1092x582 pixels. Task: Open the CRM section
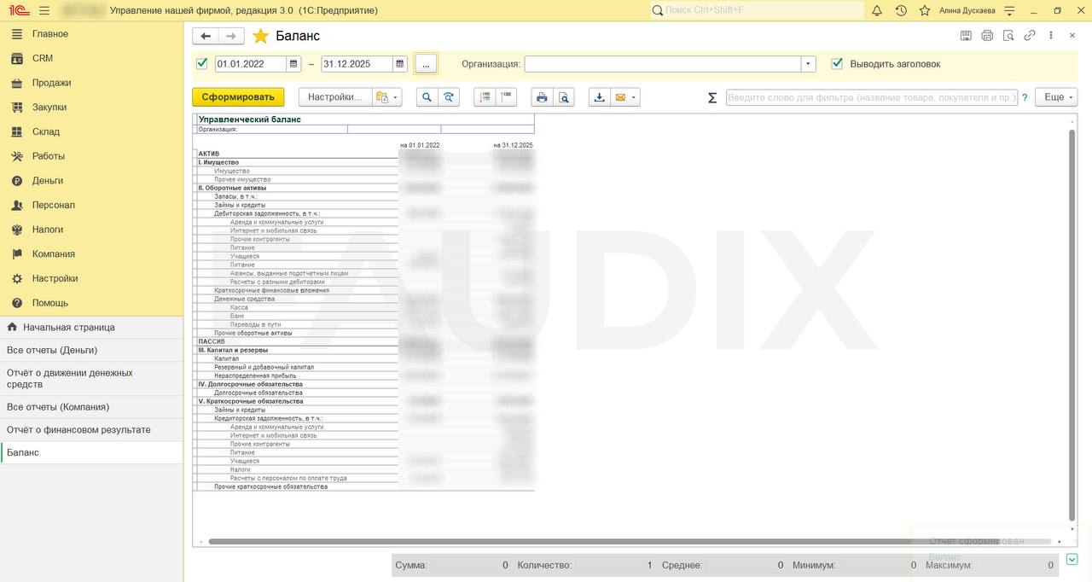point(91,58)
